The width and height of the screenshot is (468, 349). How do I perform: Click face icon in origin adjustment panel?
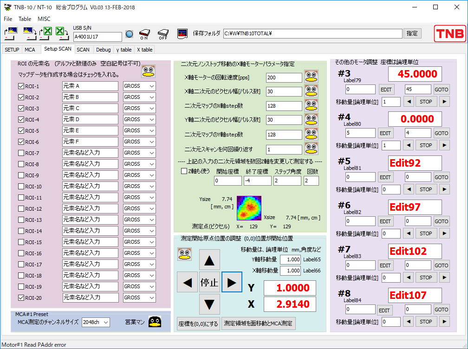pos(184,254)
